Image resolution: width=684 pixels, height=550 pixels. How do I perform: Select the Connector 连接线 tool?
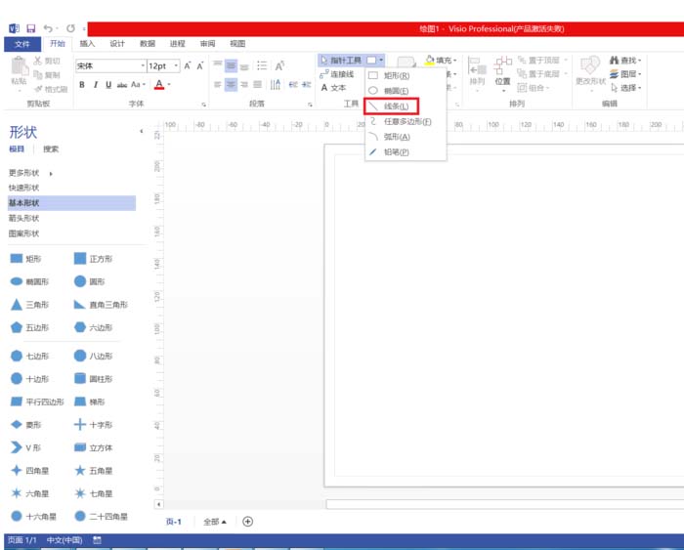tap(337, 74)
